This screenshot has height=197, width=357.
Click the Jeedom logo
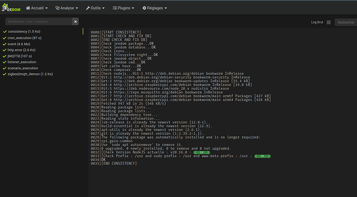click(11, 8)
